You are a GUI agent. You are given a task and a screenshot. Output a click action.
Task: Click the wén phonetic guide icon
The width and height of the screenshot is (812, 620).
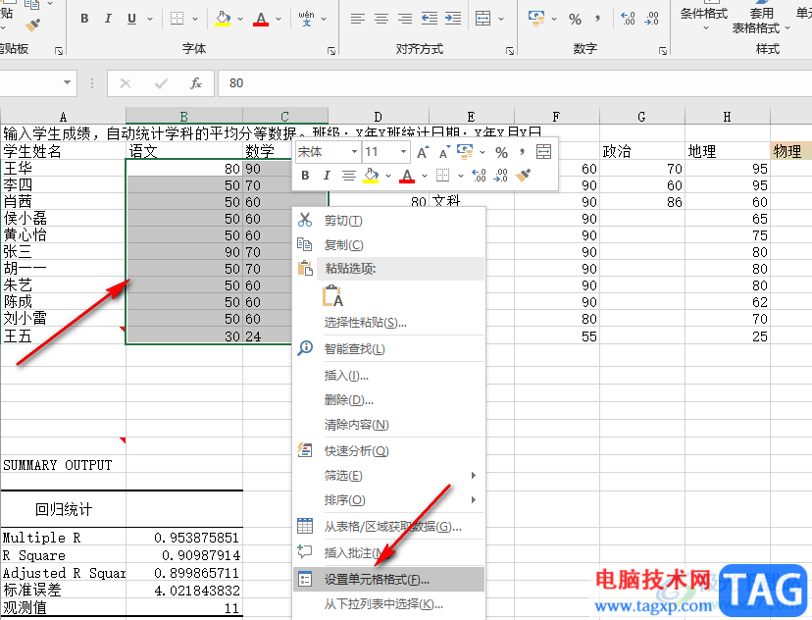[x=307, y=19]
